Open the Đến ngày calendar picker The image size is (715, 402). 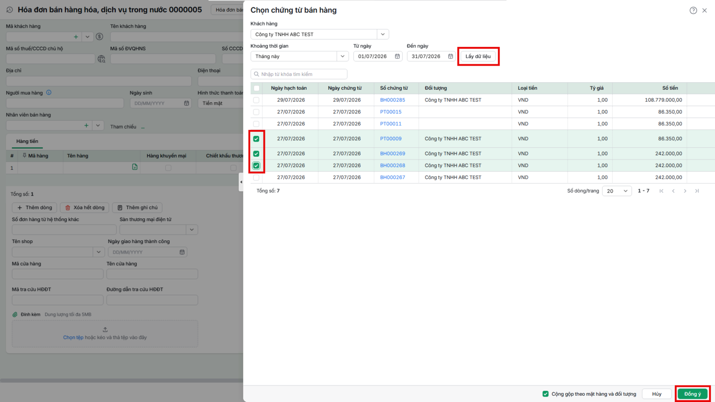tap(450, 56)
